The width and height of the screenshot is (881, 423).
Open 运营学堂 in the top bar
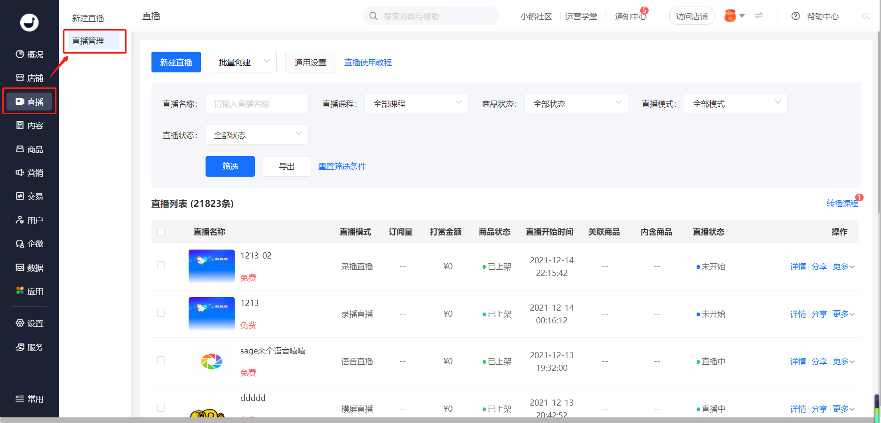pos(581,16)
